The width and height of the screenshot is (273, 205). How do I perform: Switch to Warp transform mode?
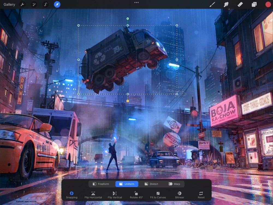(174, 184)
